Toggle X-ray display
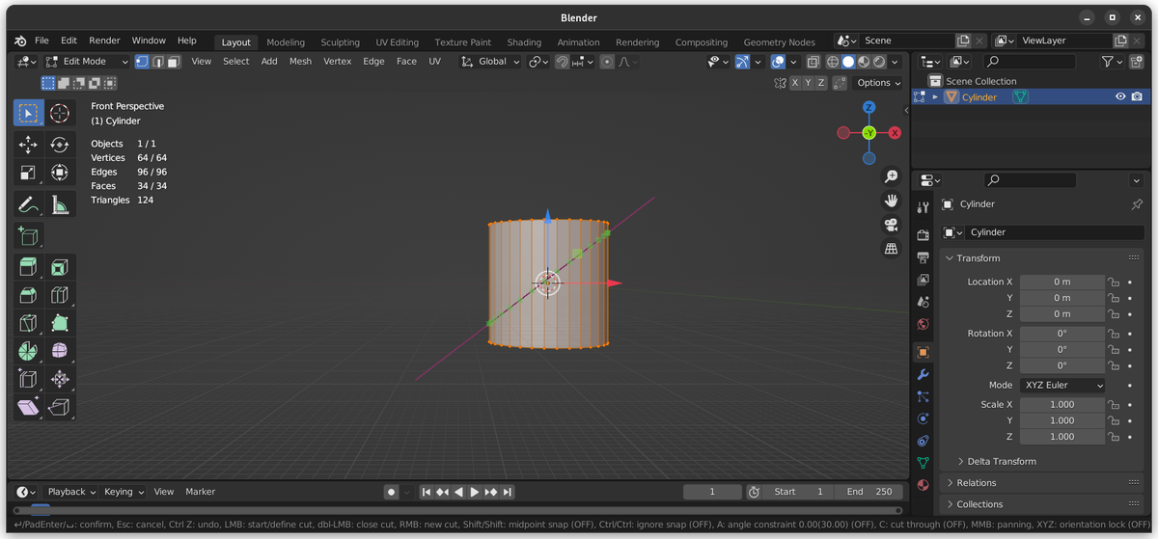The width and height of the screenshot is (1158, 539). coord(813,61)
